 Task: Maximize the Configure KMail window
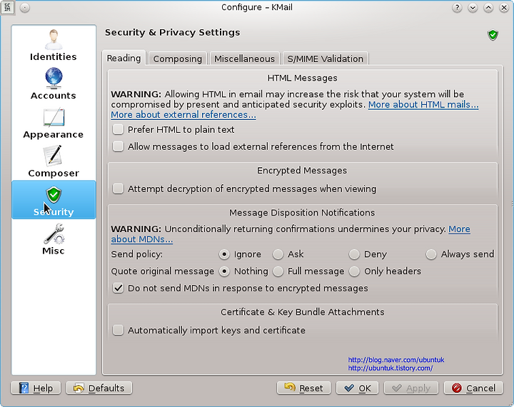tap(488, 8)
